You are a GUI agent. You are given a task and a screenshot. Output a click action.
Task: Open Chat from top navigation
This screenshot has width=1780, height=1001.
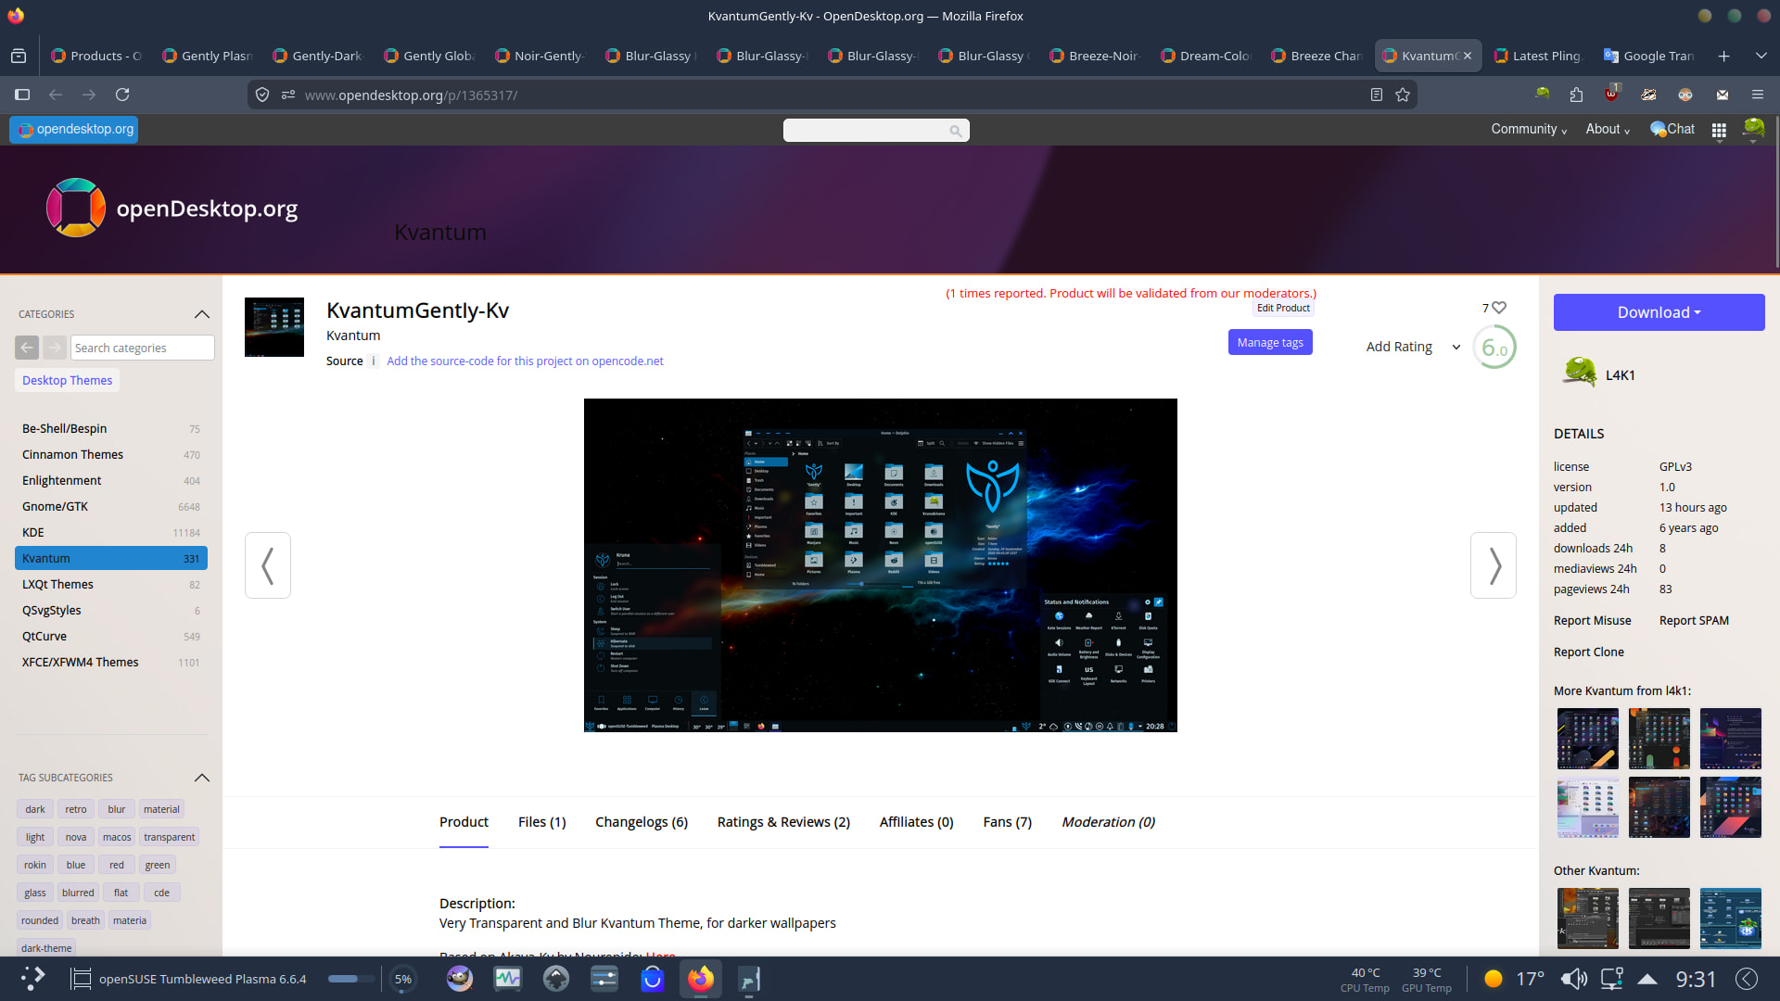[x=1672, y=130]
